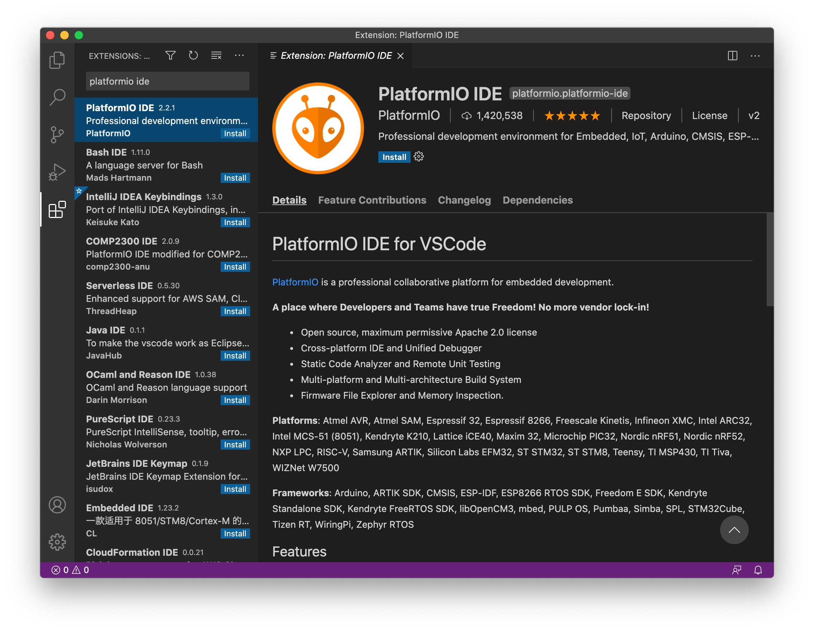Click the notifications bell in status bar

758,570
